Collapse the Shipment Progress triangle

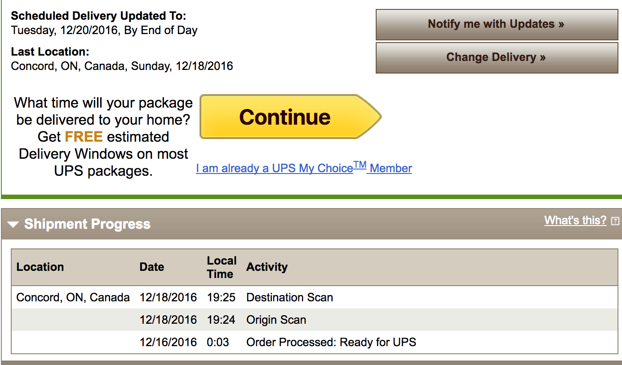pos(13,224)
